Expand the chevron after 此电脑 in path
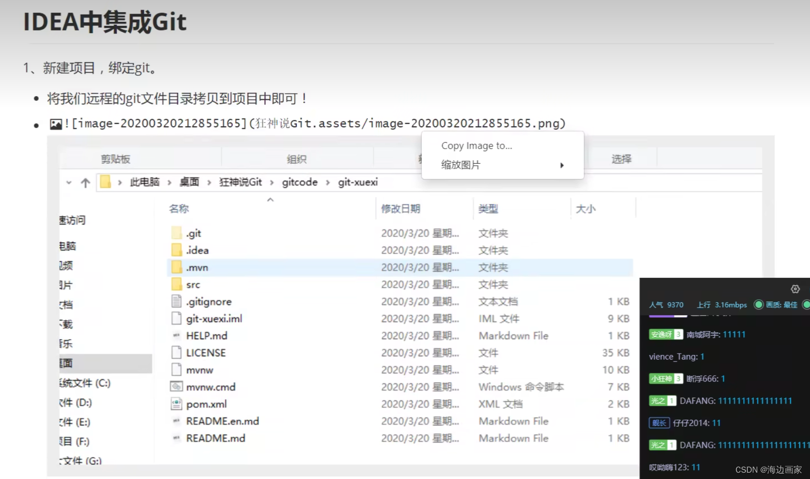The height and width of the screenshot is (479, 810). tap(169, 183)
